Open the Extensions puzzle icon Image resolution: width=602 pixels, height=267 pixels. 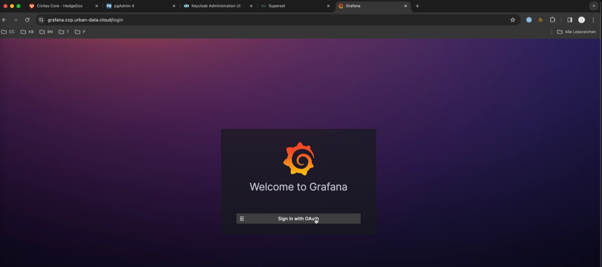[x=552, y=20]
